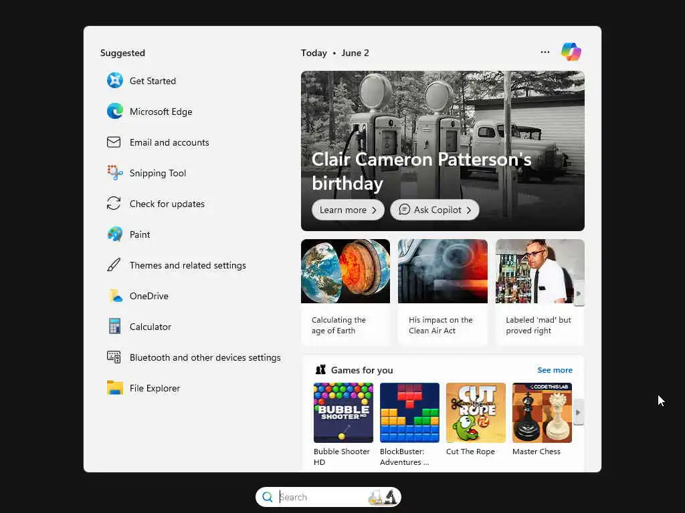Select the Get Started text label
This screenshot has height=513, width=685.
153,81
